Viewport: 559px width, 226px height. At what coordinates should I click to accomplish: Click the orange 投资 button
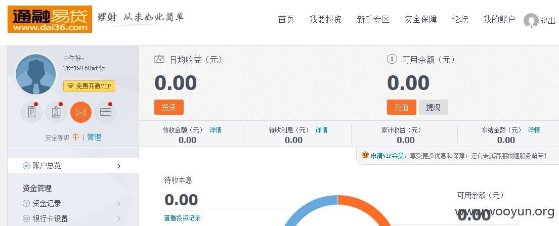tap(169, 107)
